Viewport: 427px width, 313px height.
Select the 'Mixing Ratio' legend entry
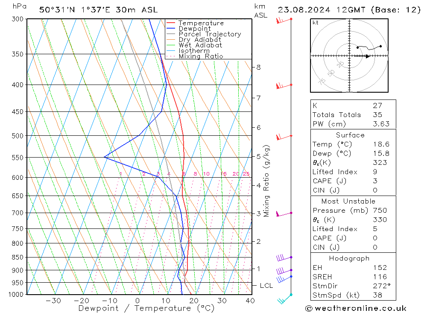pos(195,56)
